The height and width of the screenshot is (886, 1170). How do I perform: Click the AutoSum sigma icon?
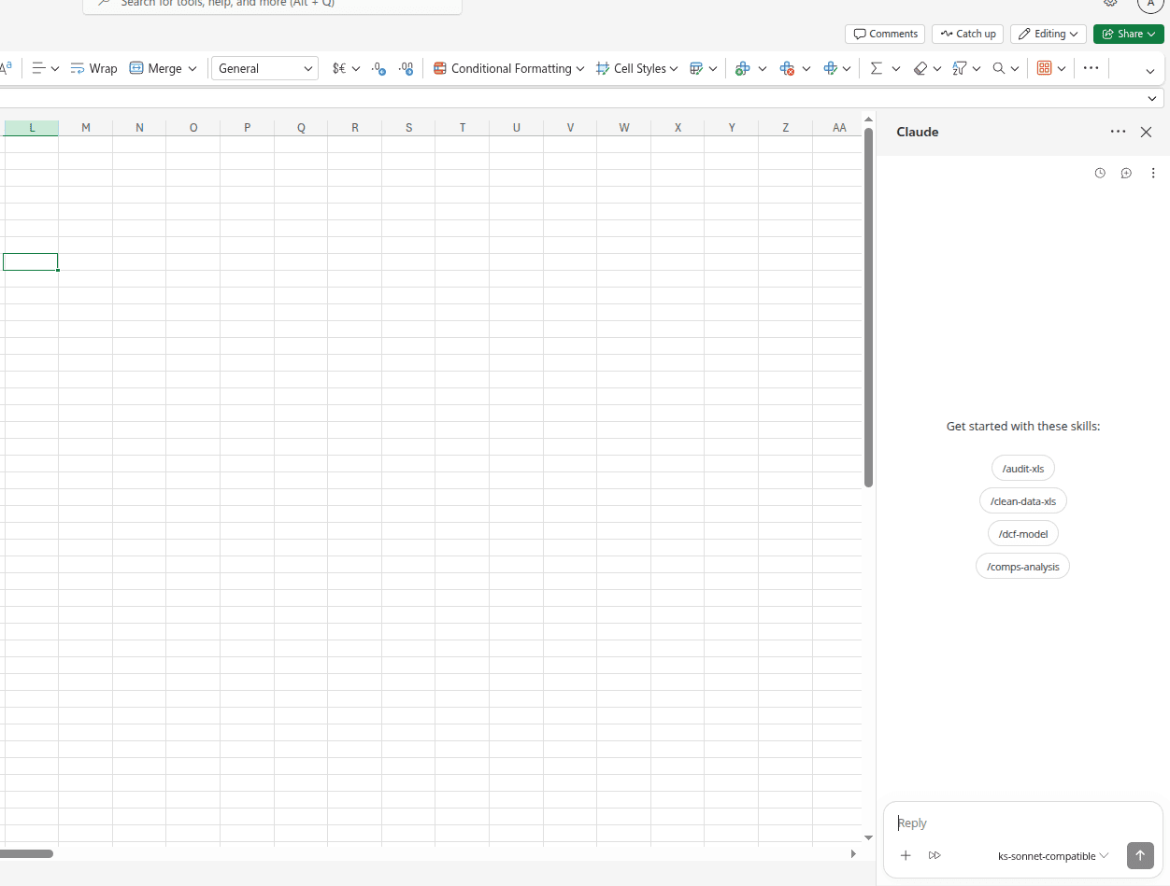tap(876, 68)
